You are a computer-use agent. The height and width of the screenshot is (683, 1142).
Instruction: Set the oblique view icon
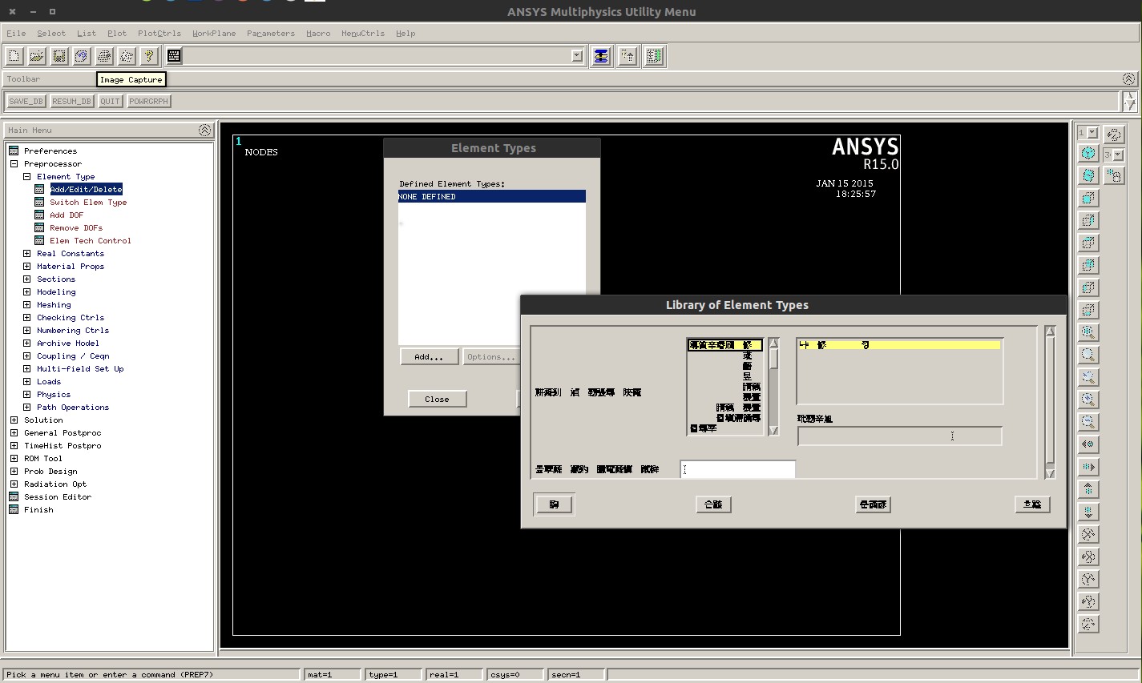pos(1088,175)
